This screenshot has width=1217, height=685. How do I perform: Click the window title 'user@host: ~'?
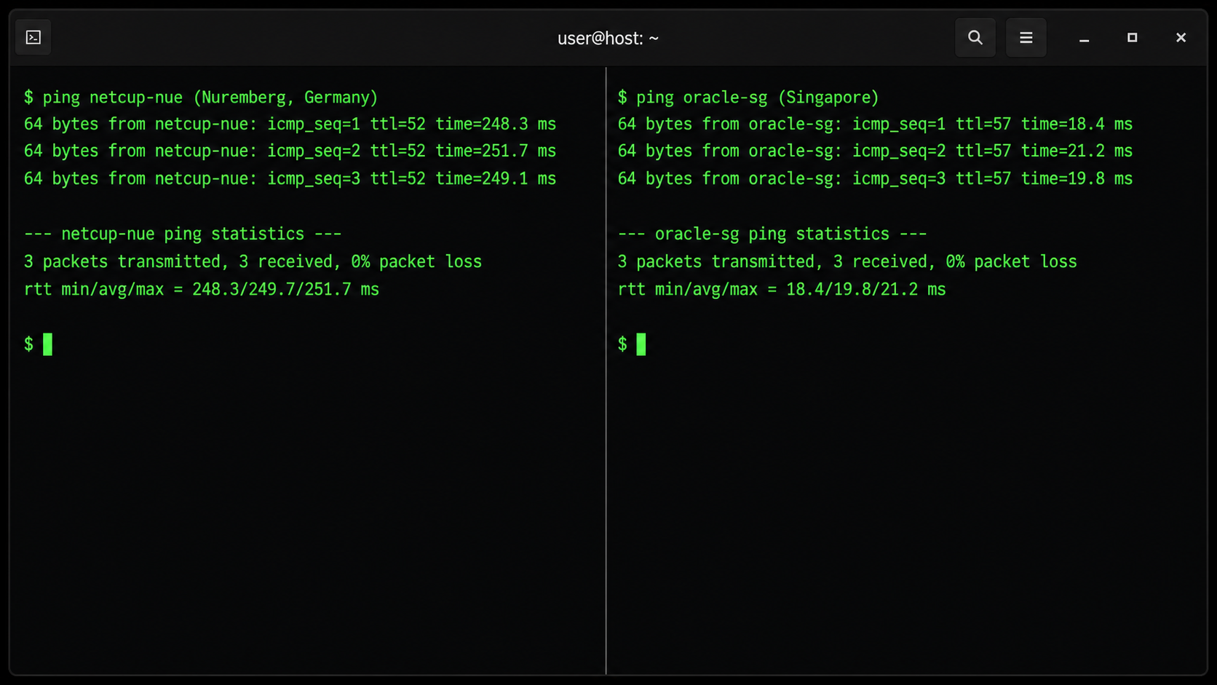(608, 39)
